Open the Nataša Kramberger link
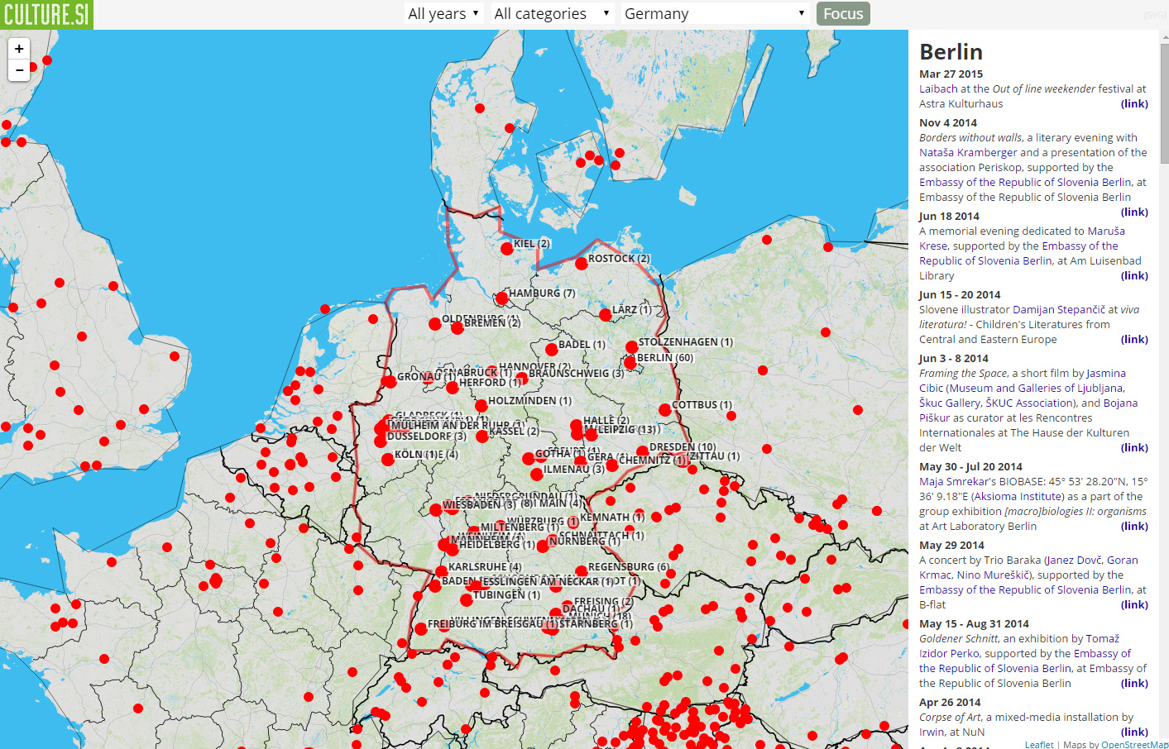The image size is (1169, 749). click(x=968, y=152)
